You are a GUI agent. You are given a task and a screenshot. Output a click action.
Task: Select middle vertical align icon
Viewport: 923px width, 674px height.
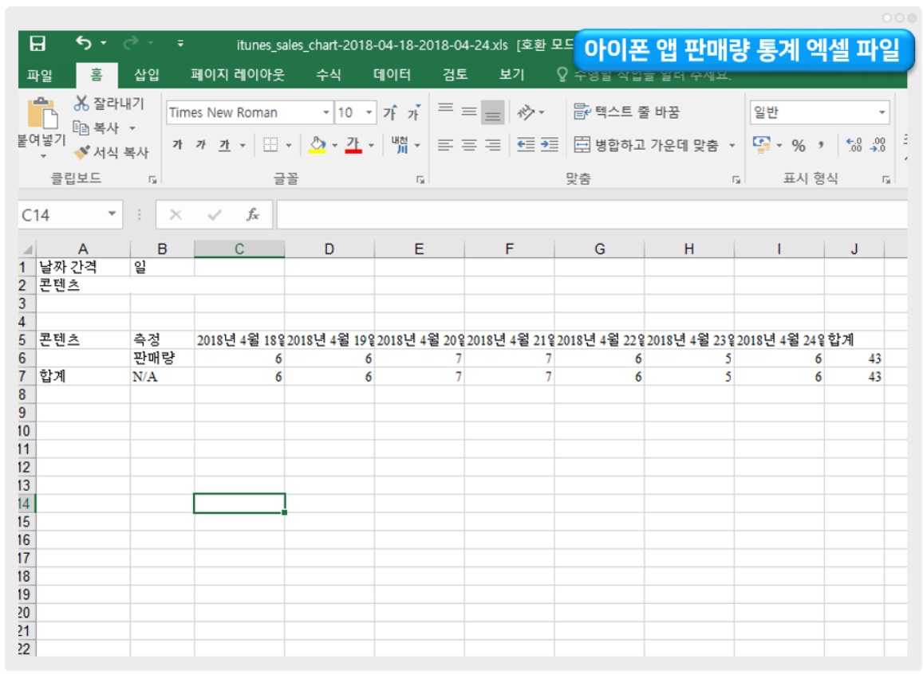tap(469, 111)
